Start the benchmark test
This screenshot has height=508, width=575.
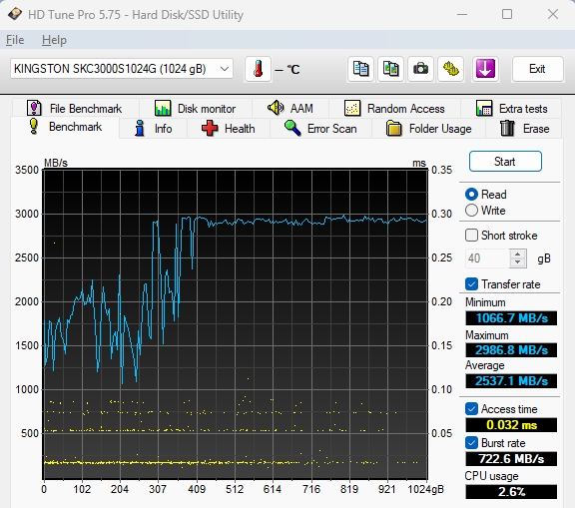505,162
